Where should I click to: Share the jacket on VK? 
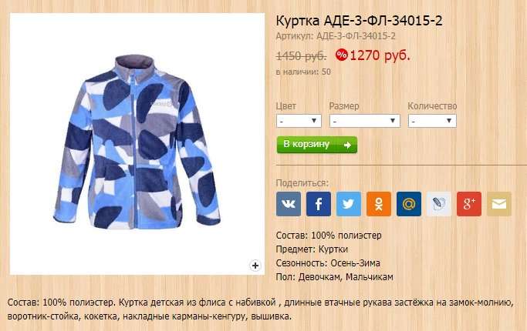point(289,204)
